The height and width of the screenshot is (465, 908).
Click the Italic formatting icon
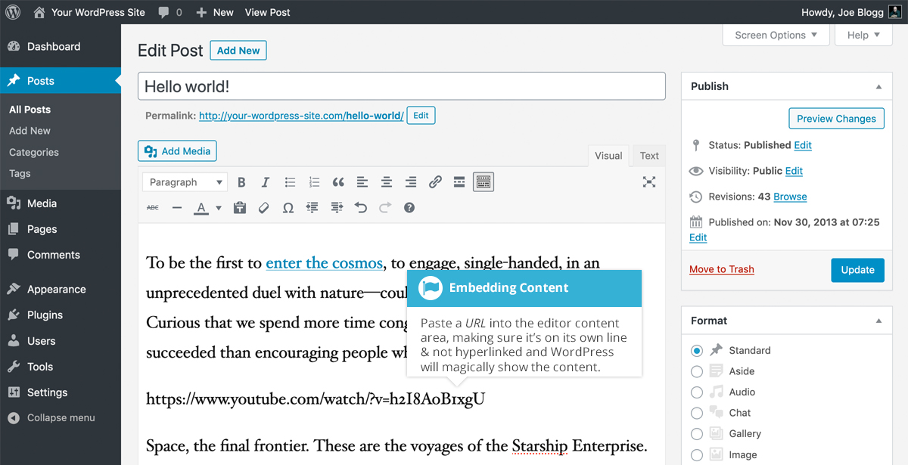(266, 182)
